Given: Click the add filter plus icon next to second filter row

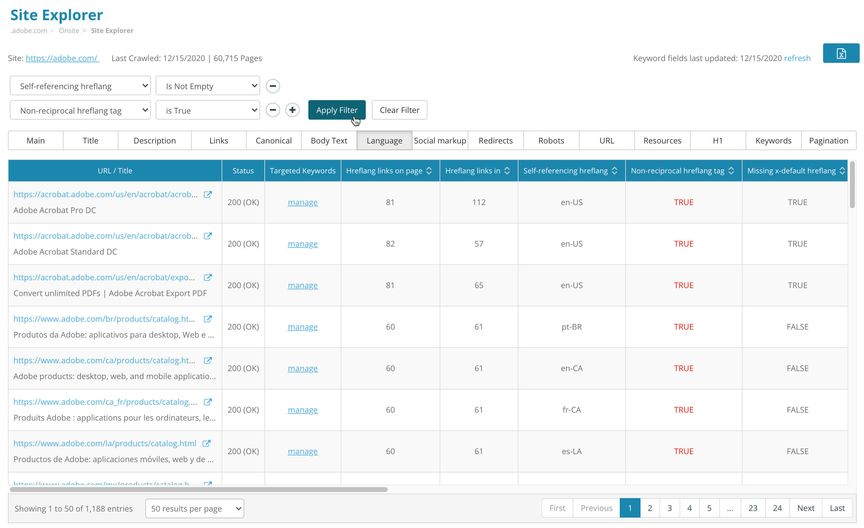Looking at the screenshot, I should [x=292, y=110].
